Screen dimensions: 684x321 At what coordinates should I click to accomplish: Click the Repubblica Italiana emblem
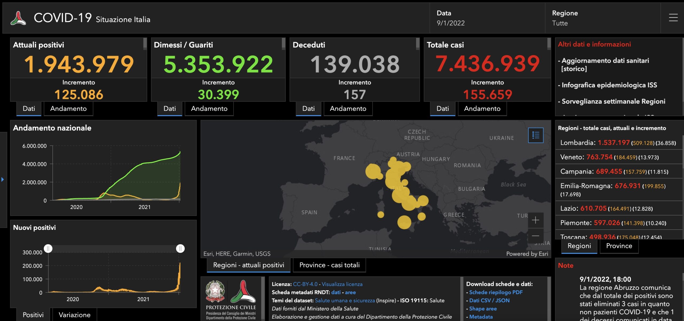215,291
